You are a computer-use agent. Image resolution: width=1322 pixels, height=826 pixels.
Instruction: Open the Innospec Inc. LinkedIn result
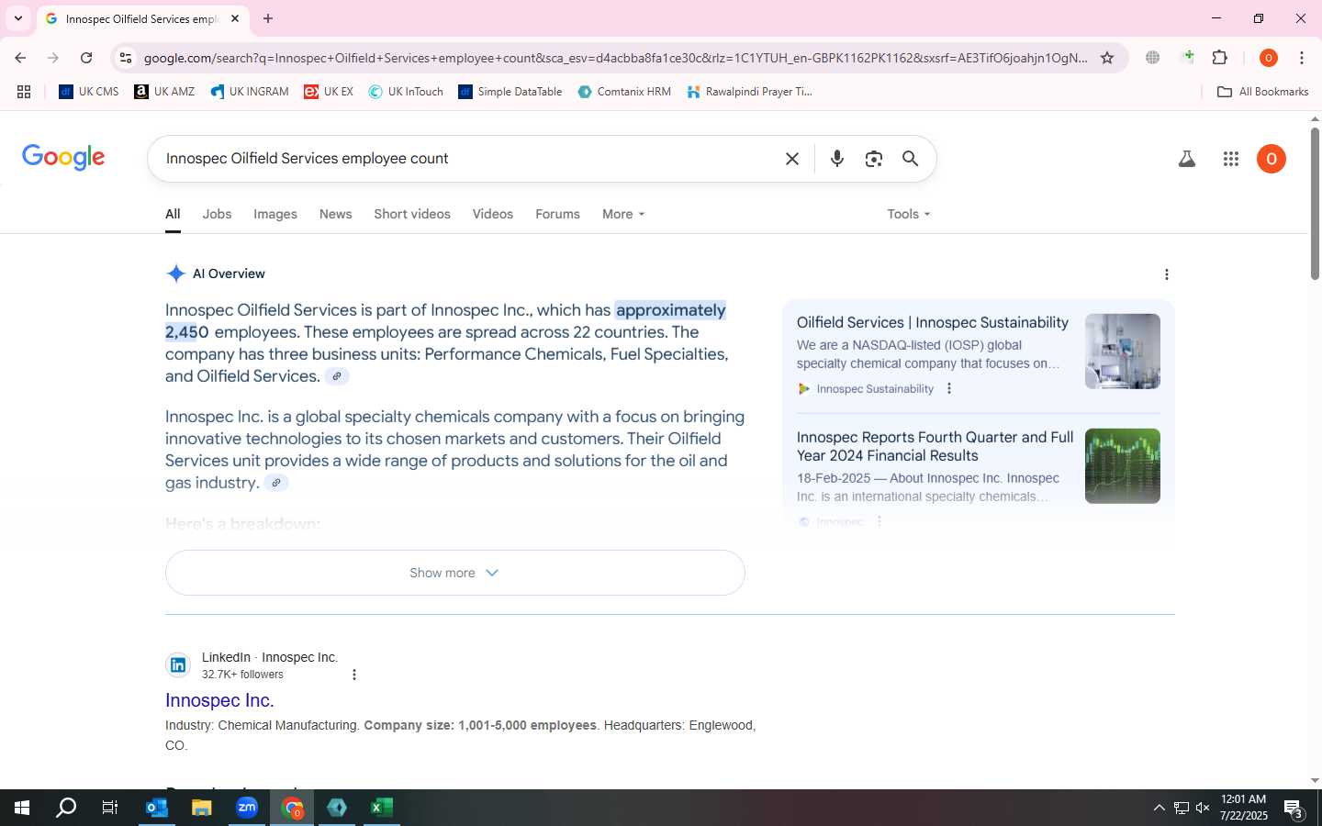(219, 700)
